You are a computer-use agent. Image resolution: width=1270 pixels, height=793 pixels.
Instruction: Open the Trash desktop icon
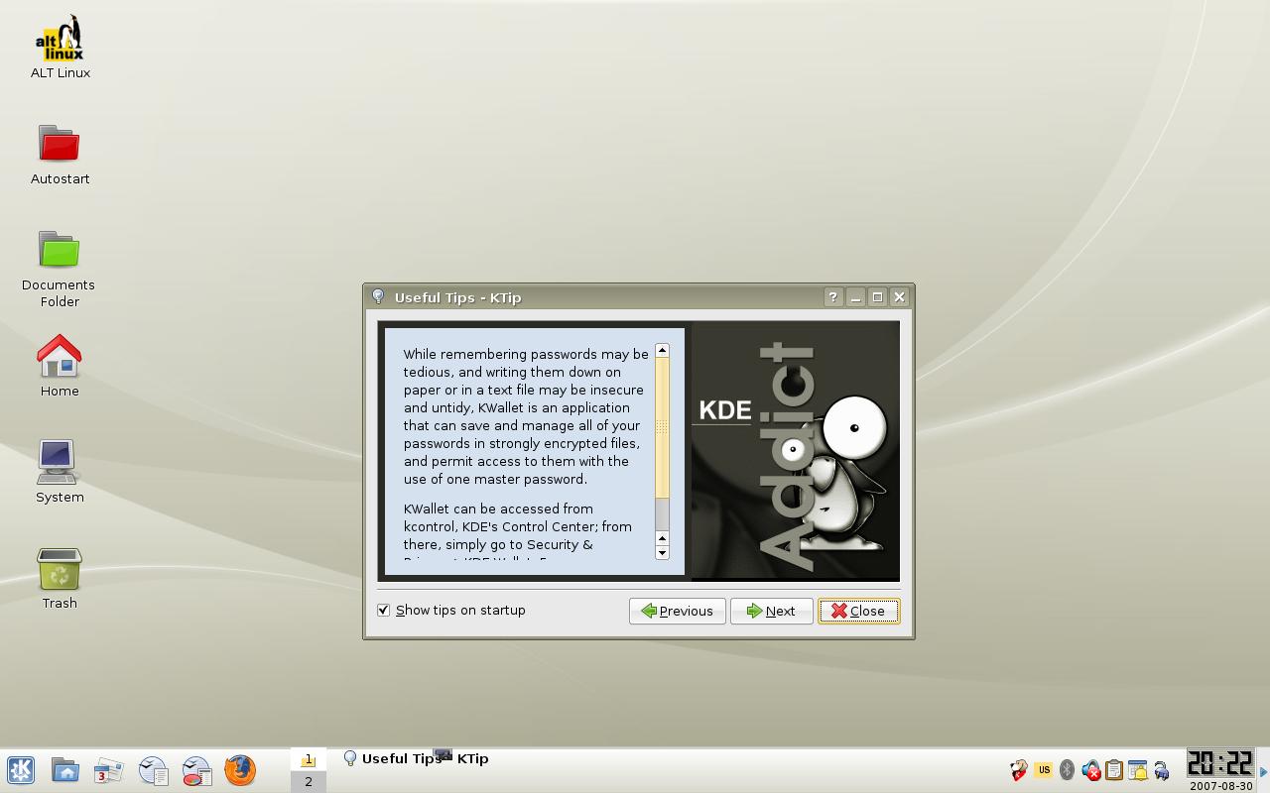60,579
